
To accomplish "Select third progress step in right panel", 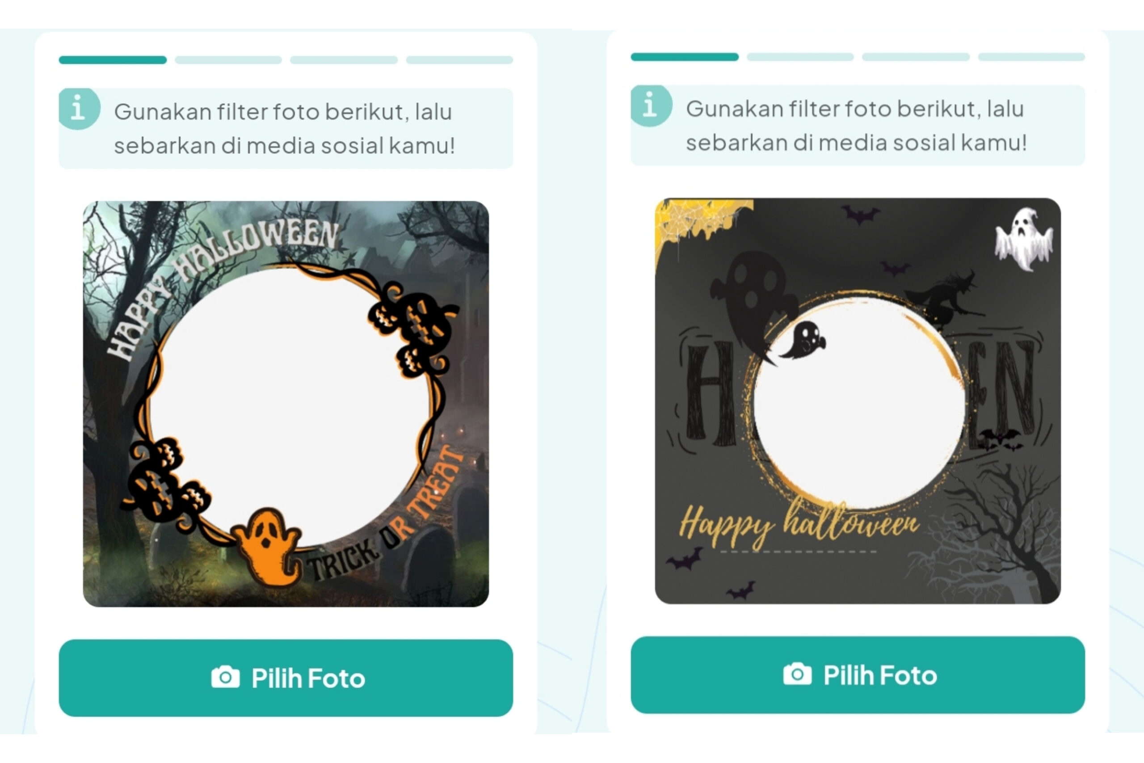I will (x=916, y=57).
